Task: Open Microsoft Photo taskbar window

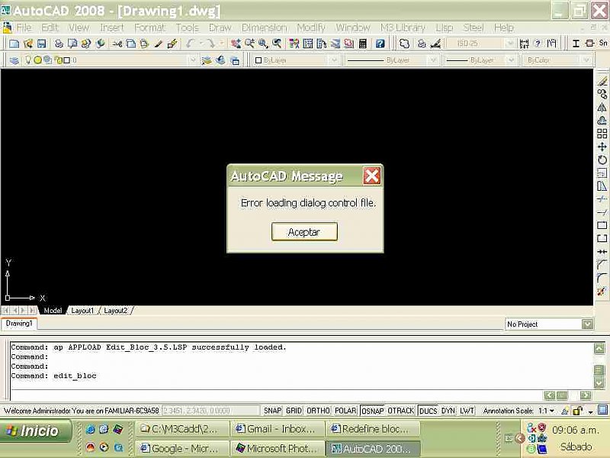Action: [x=278, y=448]
